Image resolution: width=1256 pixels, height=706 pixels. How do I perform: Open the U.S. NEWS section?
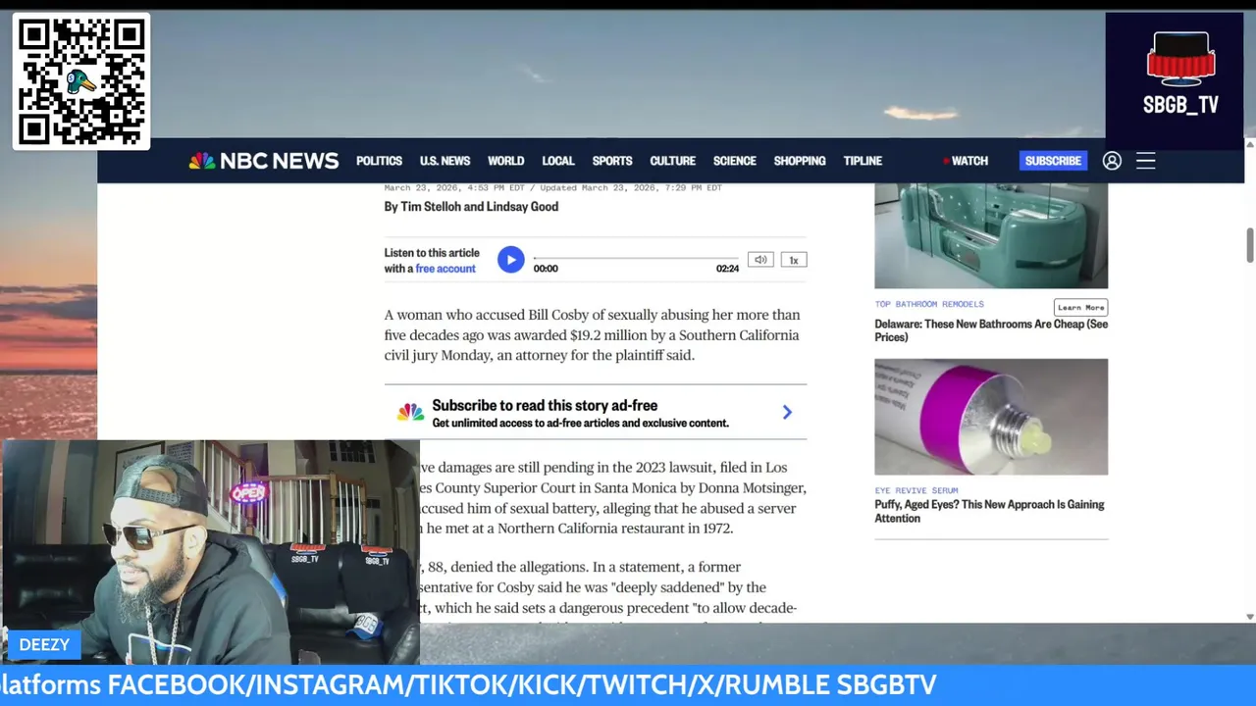click(x=445, y=161)
